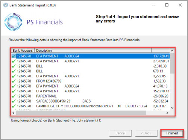Click the vertical scrollbar thumb in the list
188x140 pixels.
tap(172, 63)
